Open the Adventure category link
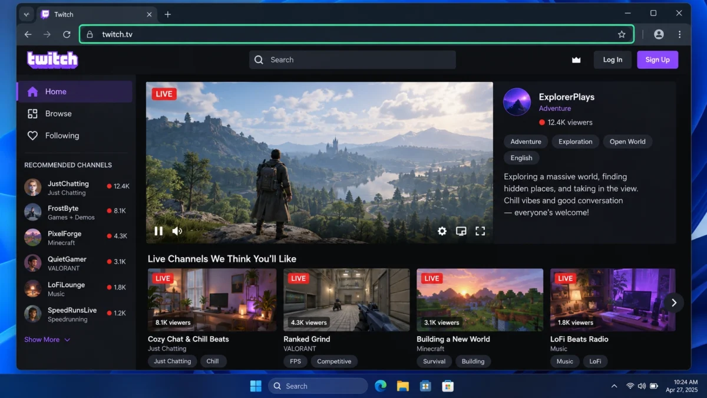The width and height of the screenshot is (707, 398). (555, 108)
